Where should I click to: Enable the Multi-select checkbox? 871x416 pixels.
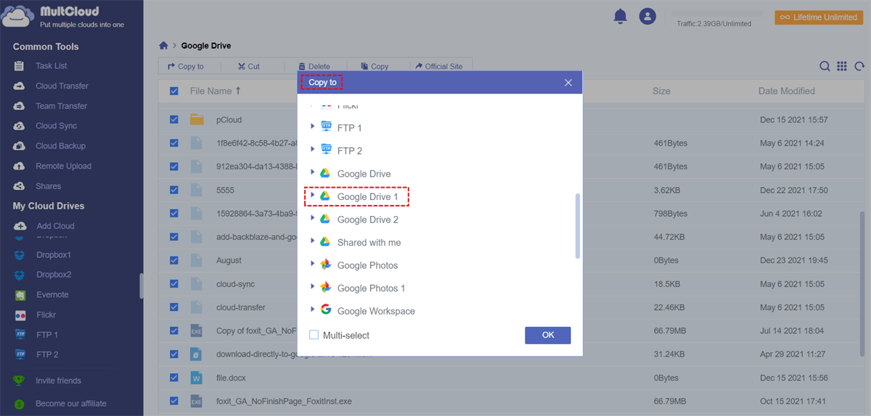[314, 336]
